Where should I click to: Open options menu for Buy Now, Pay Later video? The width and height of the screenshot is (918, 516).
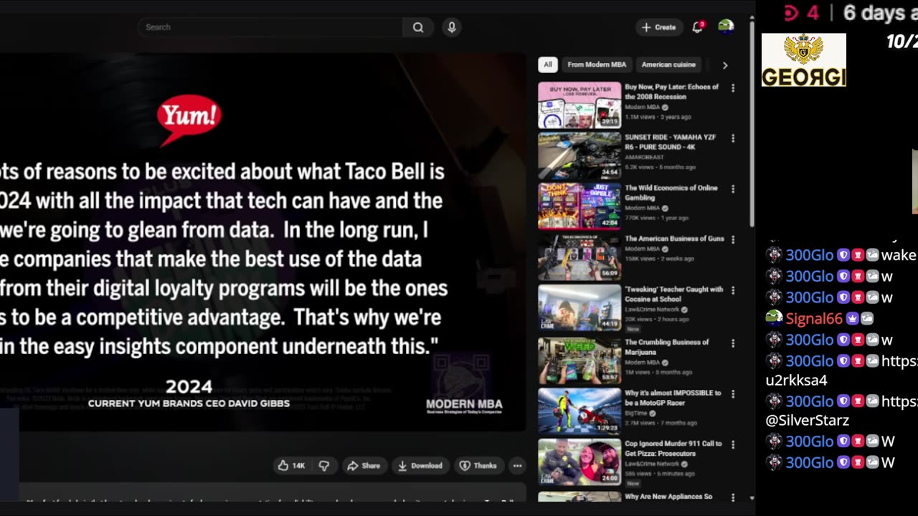(x=733, y=88)
